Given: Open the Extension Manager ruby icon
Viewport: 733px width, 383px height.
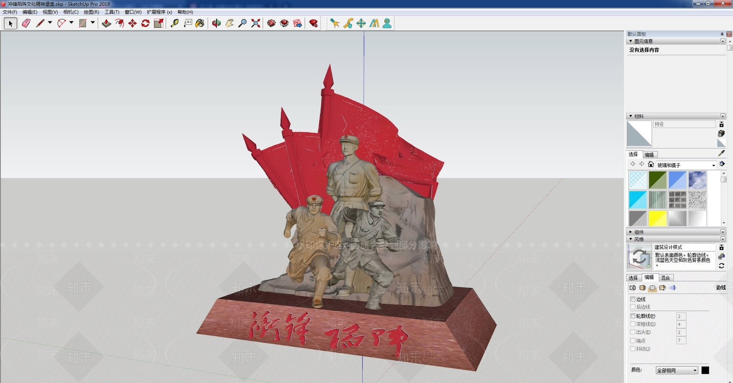Looking at the screenshot, I should pyautogui.click(x=313, y=23).
